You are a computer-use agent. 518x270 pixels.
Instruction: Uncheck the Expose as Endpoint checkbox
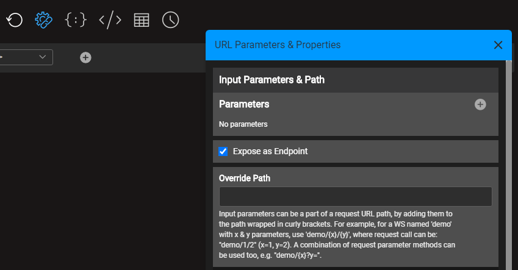[x=223, y=151]
